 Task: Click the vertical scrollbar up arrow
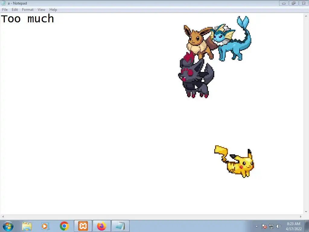coord(306,16)
